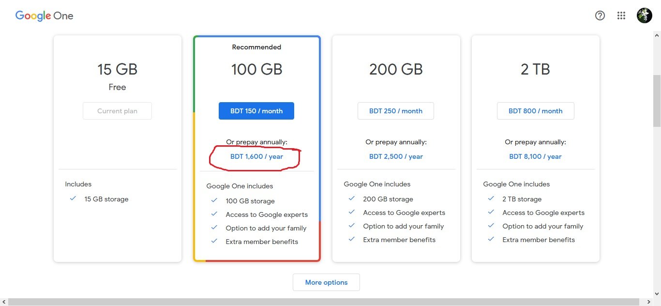This screenshot has height=306, width=661.
Task: Click the horizontal scrollbar at bottom
Action: coord(323,302)
